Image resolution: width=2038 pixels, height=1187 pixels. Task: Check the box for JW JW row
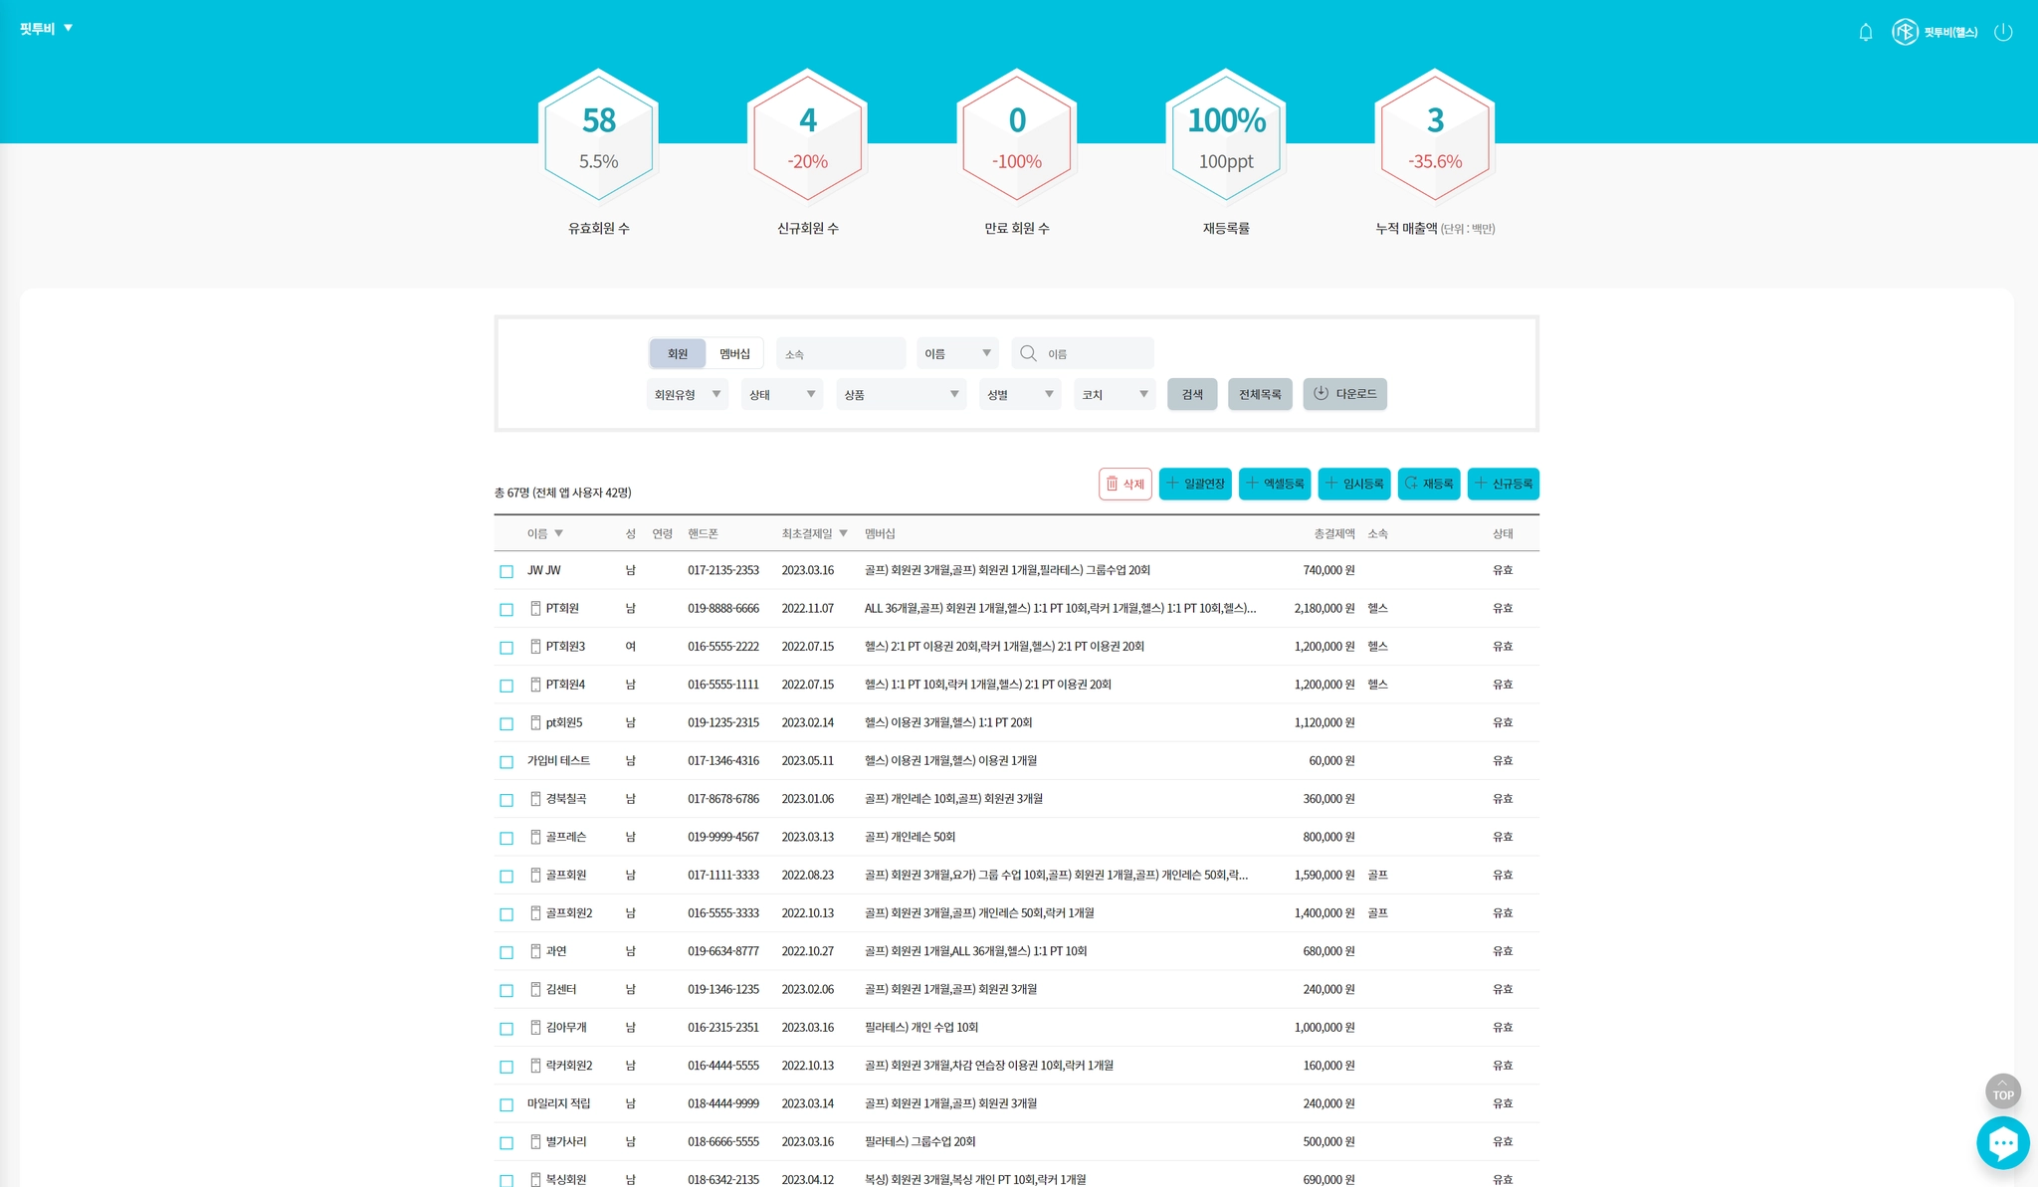pyautogui.click(x=507, y=571)
